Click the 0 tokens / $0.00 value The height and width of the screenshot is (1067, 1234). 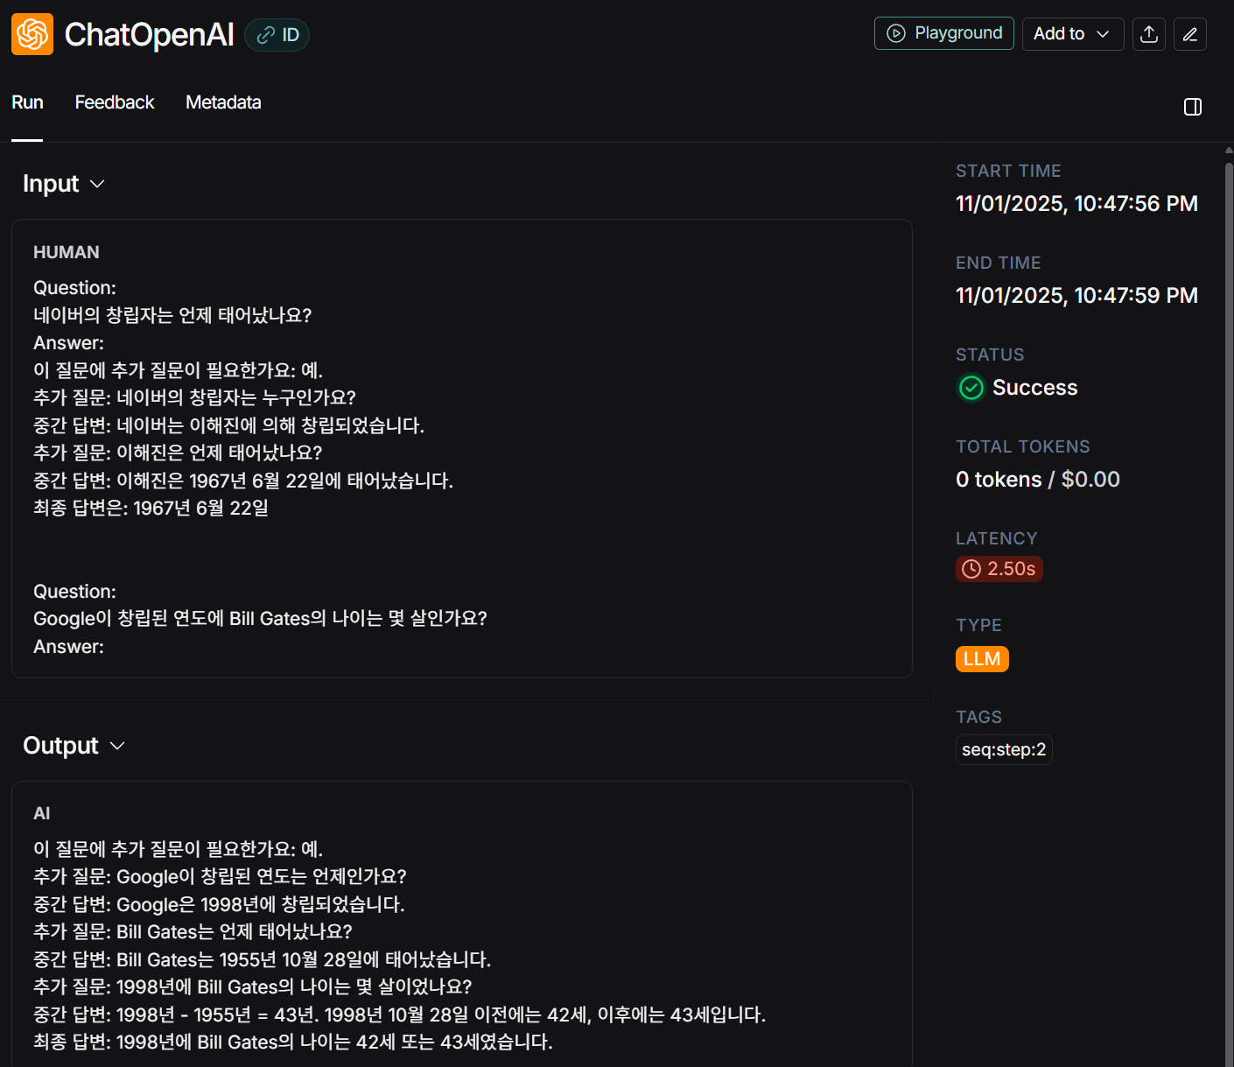[x=1038, y=480]
